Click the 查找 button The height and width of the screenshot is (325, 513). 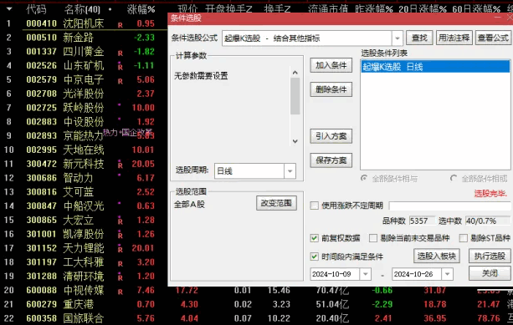[x=419, y=38]
